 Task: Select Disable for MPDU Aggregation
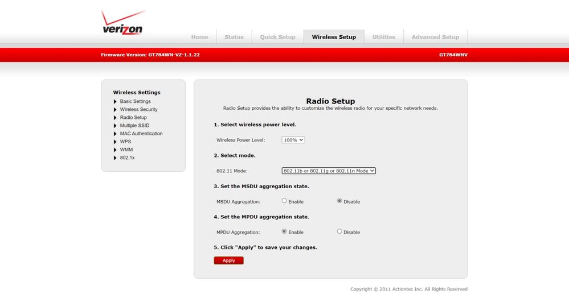tap(339, 231)
